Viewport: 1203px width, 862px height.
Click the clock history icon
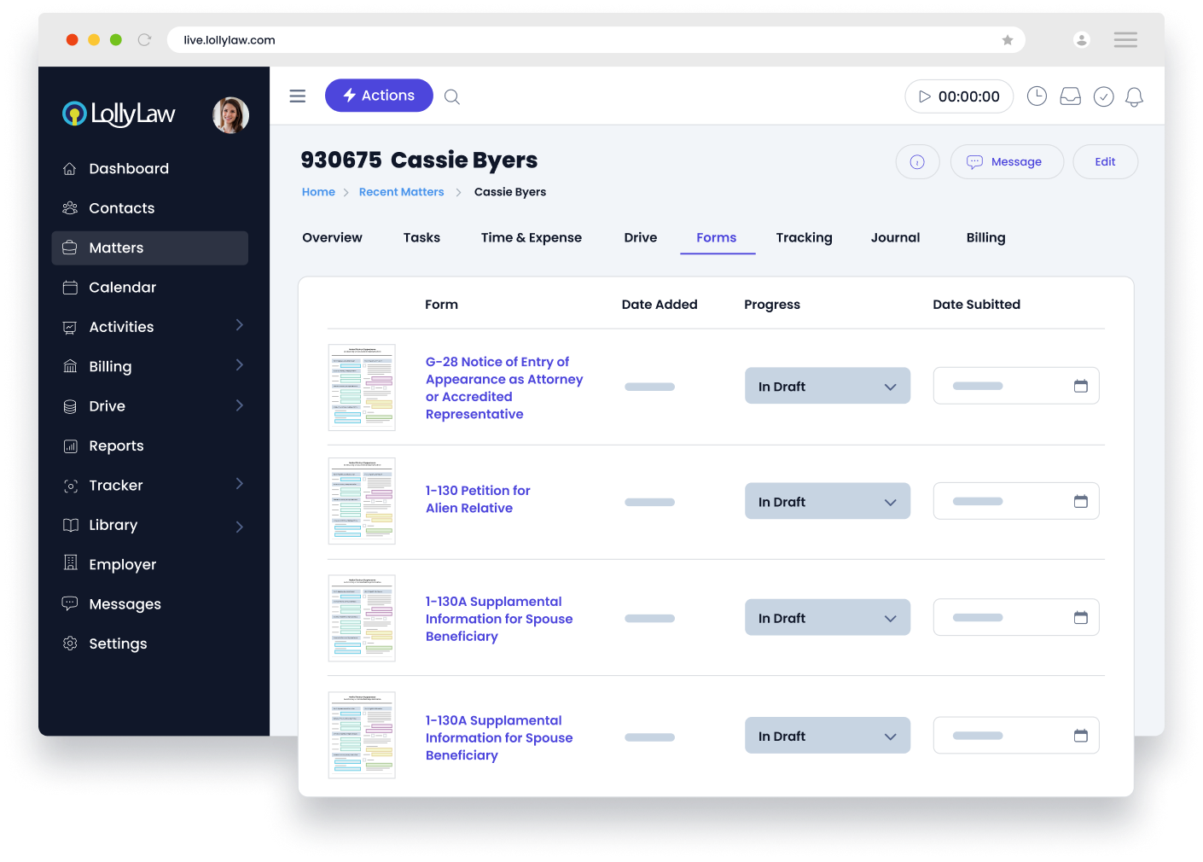1037,96
